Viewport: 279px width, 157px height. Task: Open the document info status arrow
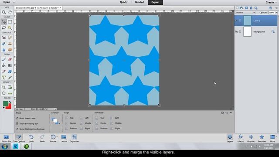[55, 109]
